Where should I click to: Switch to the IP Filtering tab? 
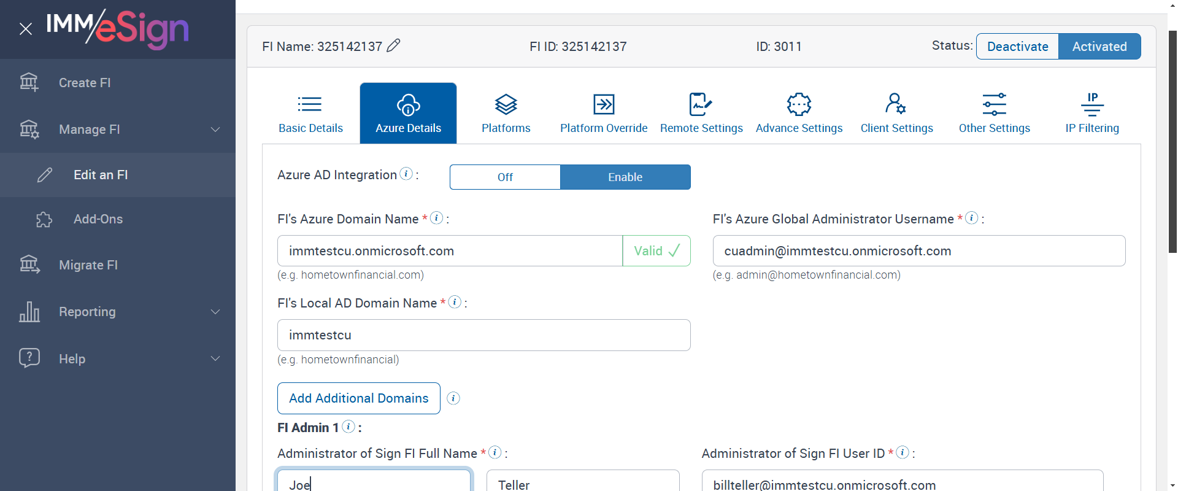point(1092,114)
